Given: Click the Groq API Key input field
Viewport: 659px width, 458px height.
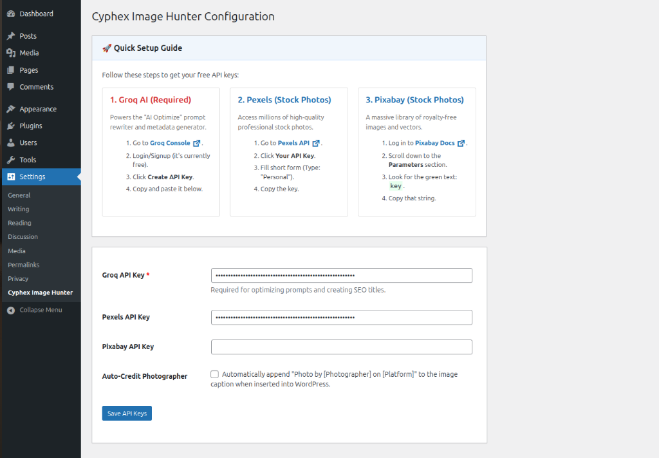Looking at the screenshot, I should [341, 276].
